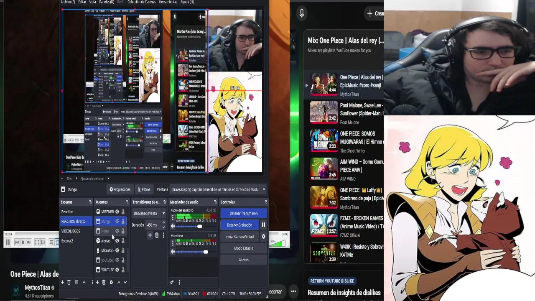Add a transition with the plus icon
Image resolution: width=535 pixels, height=301 pixels.
point(150,235)
